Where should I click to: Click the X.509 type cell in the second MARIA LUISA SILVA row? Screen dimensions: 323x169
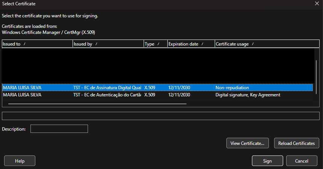pos(150,95)
